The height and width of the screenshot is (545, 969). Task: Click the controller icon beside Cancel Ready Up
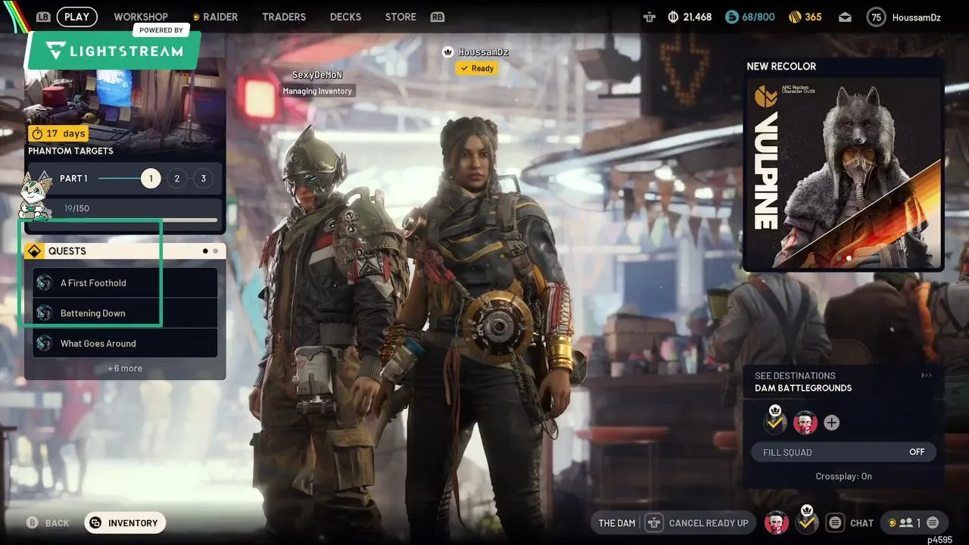[654, 523]
